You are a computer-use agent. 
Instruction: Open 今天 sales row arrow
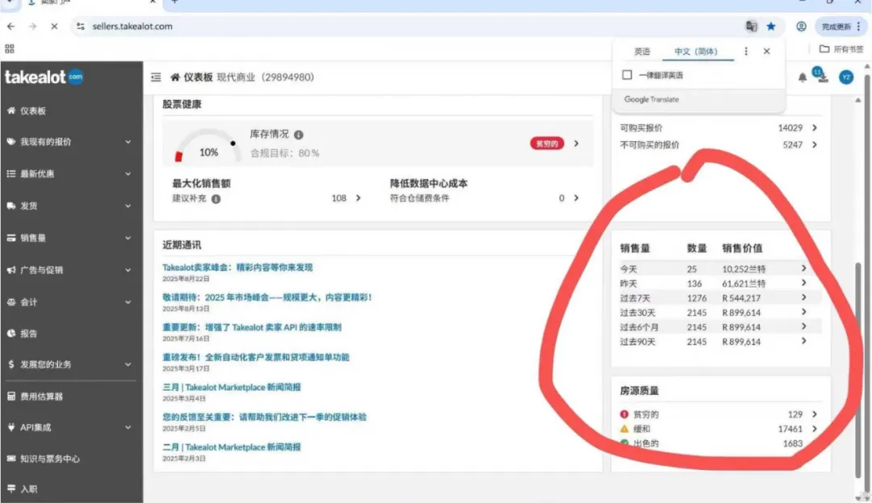803,268
